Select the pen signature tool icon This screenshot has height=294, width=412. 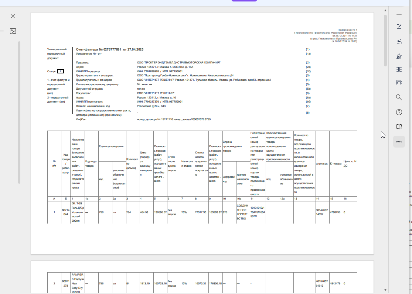399,56
